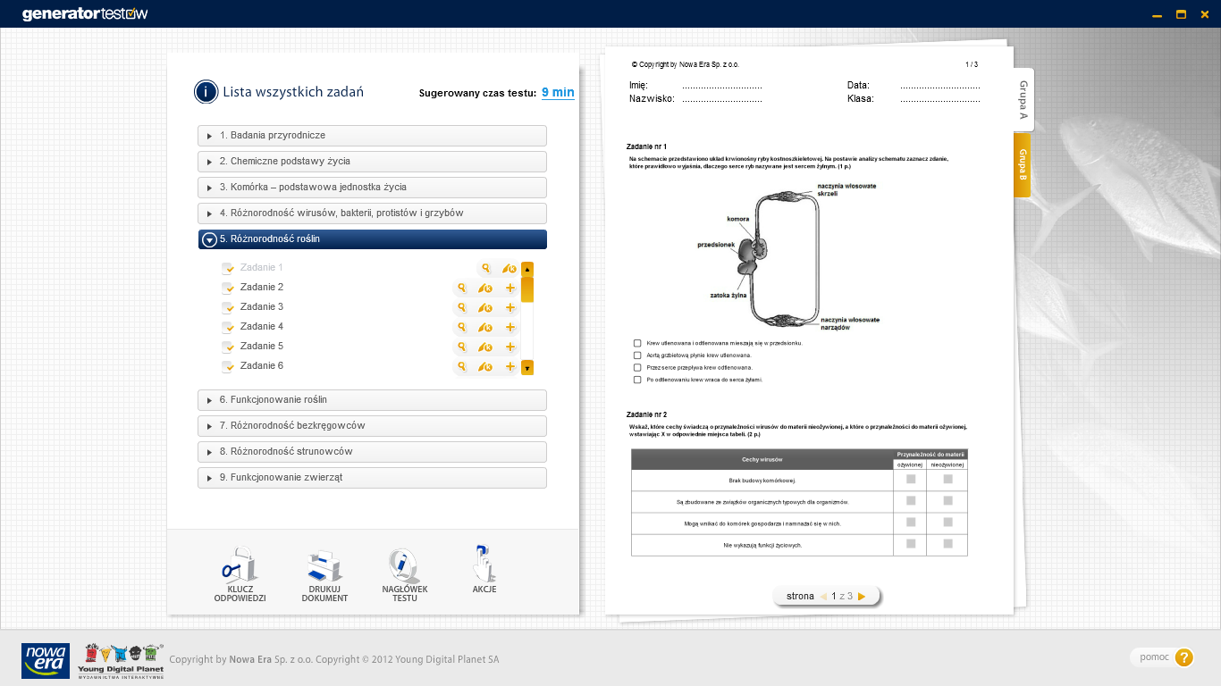Click the fish circulatory diagram image
The width and height of the screenshot is (1221, 686).
787,257
